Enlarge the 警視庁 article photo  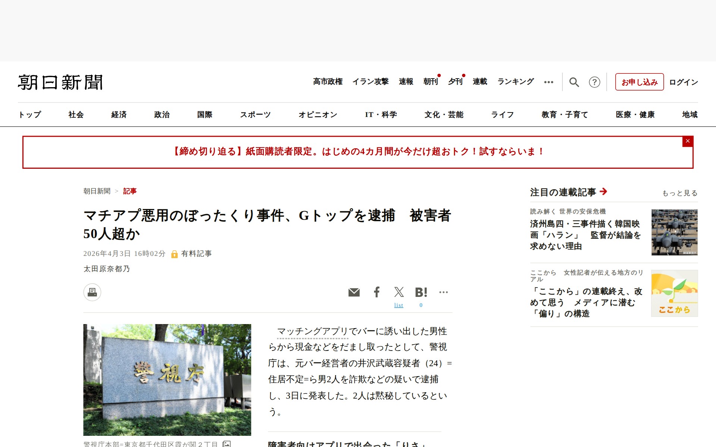coord(167,379)
